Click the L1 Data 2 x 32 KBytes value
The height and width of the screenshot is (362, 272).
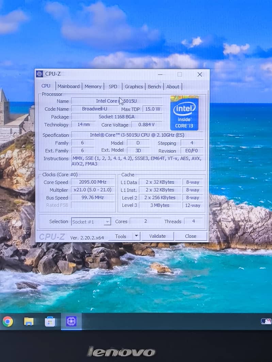[160, 182]
